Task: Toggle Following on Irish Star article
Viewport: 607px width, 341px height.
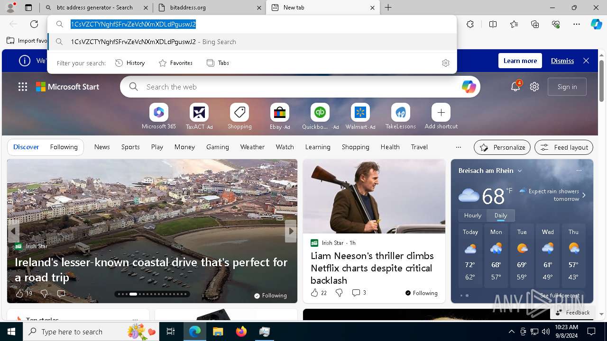Action: coord(421,293)
